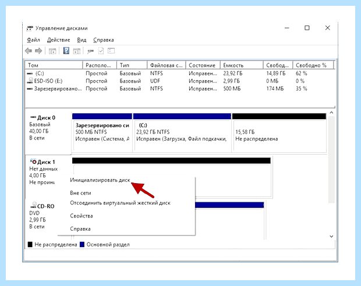The height and width of the screenshot is (286, 361).
Task: Open the Файл menu
Action: pyautogui.click(x=33, y=40)
